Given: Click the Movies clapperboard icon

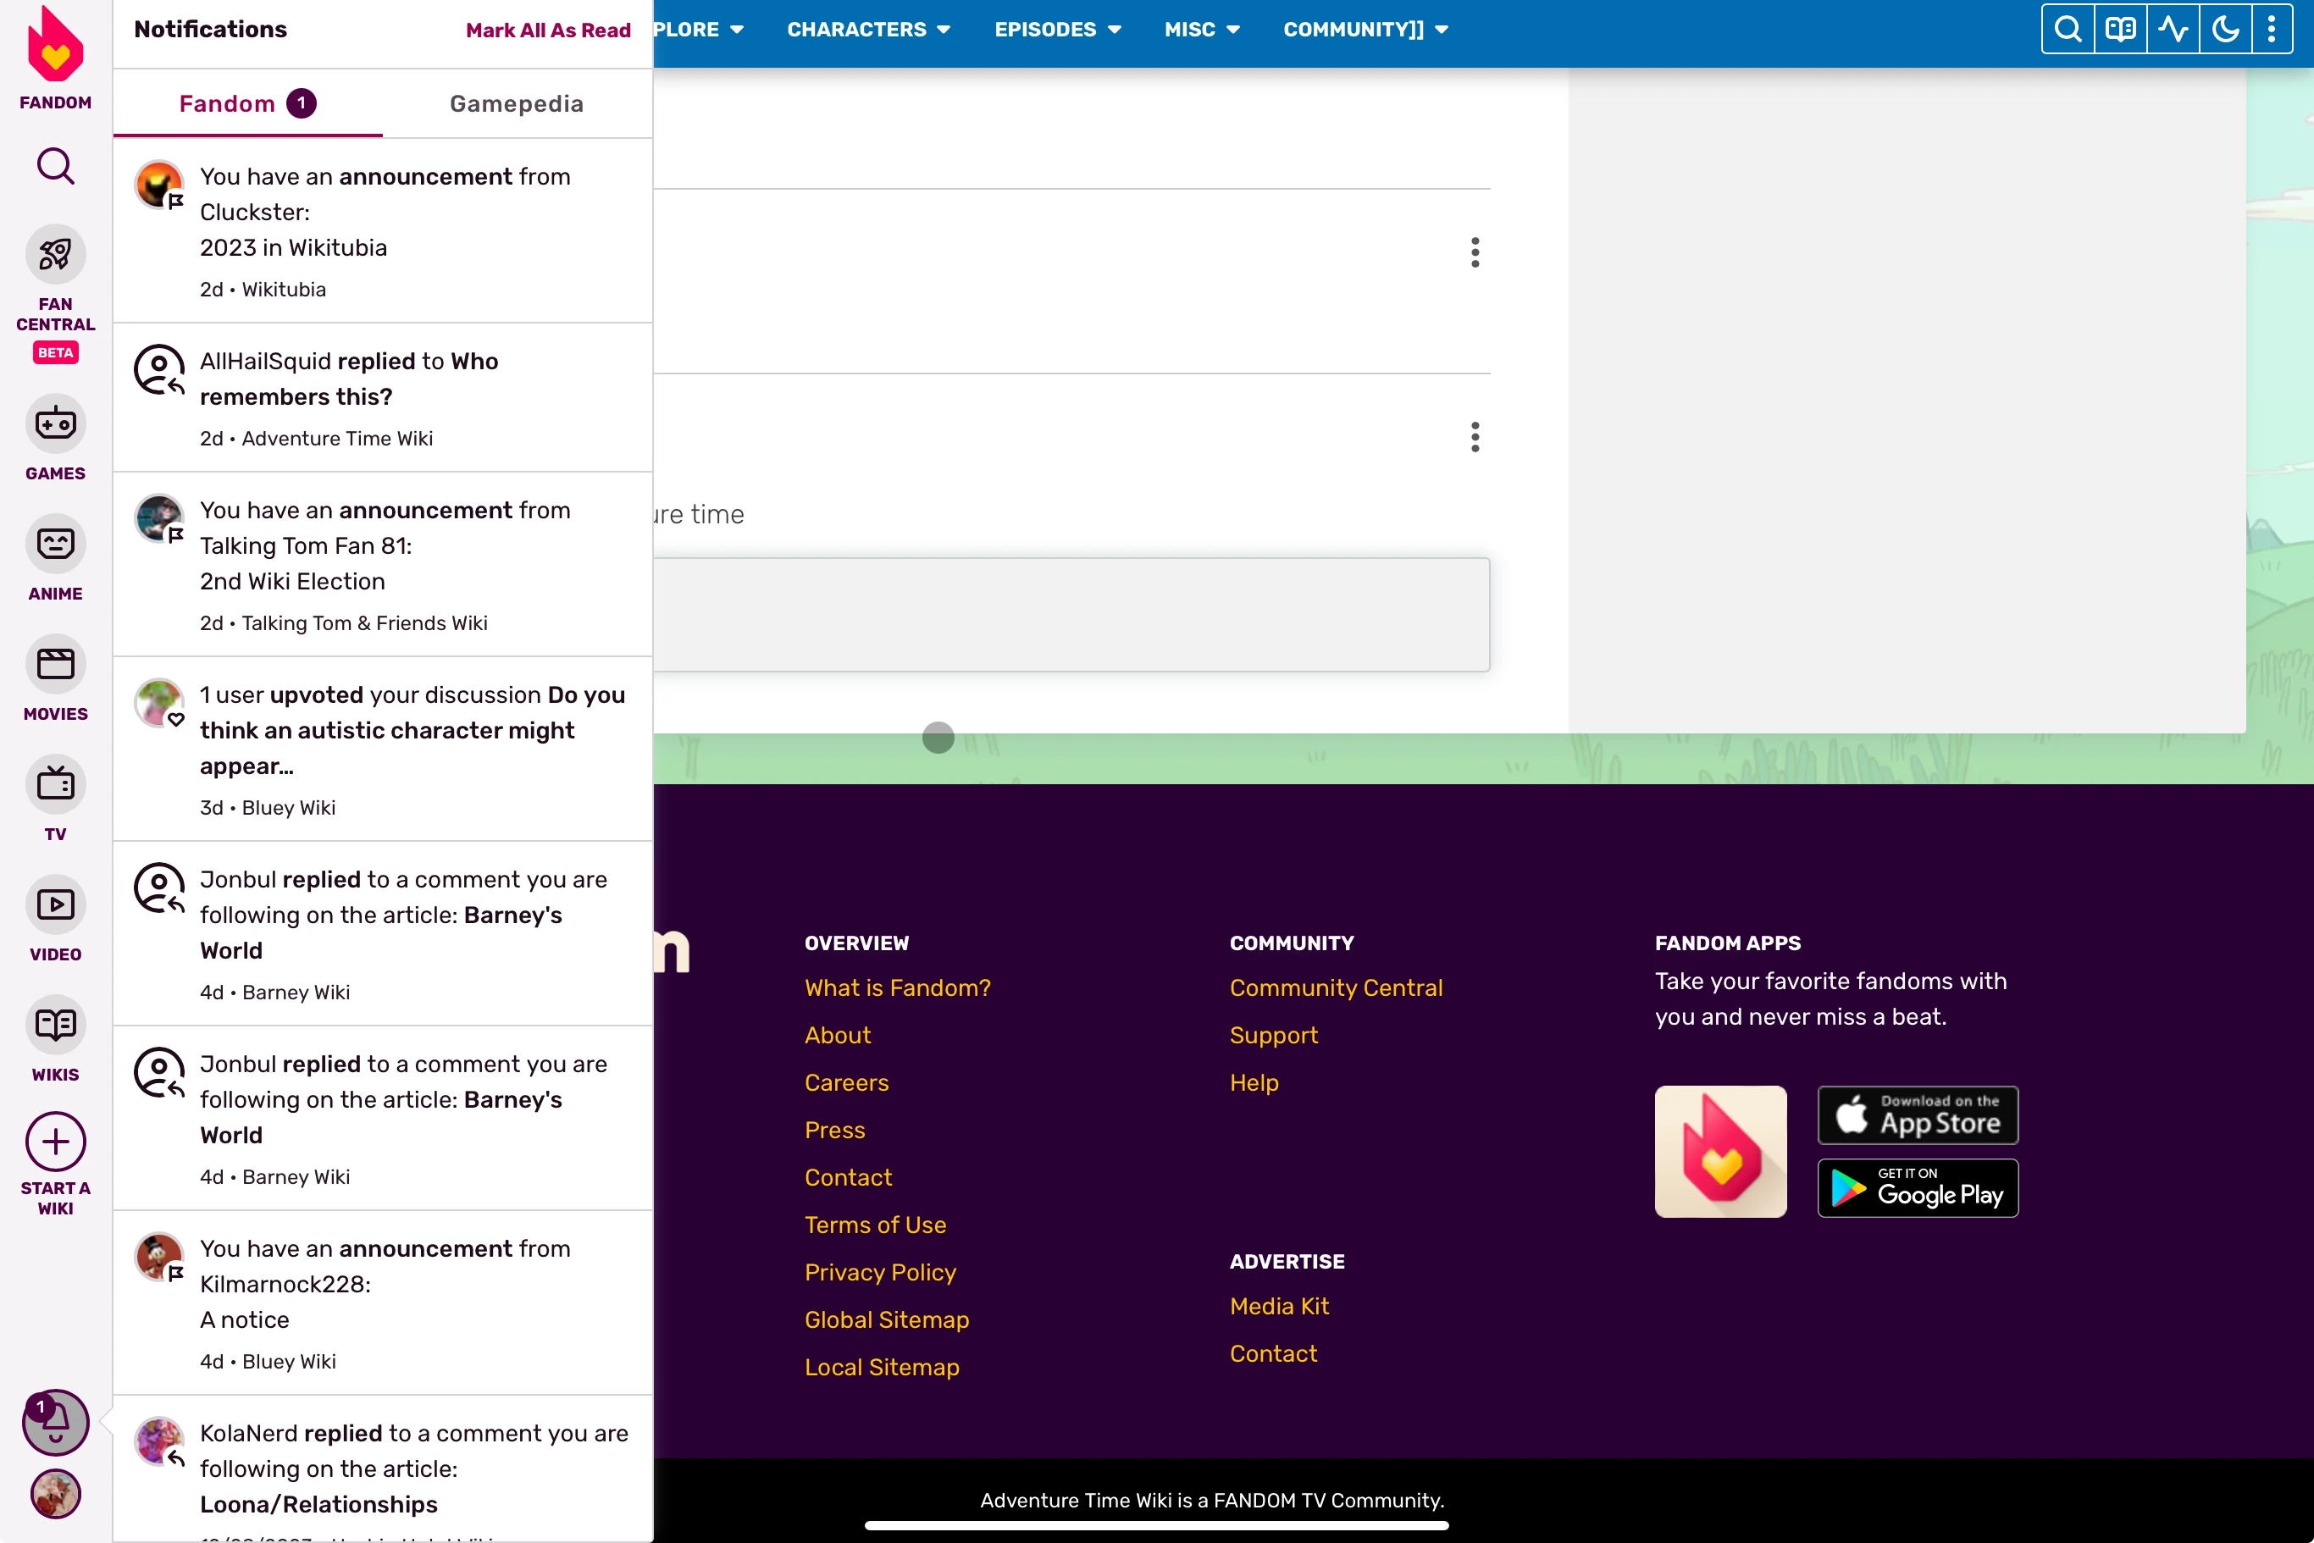Looking at the screenshot, I should tap(55, 664).
